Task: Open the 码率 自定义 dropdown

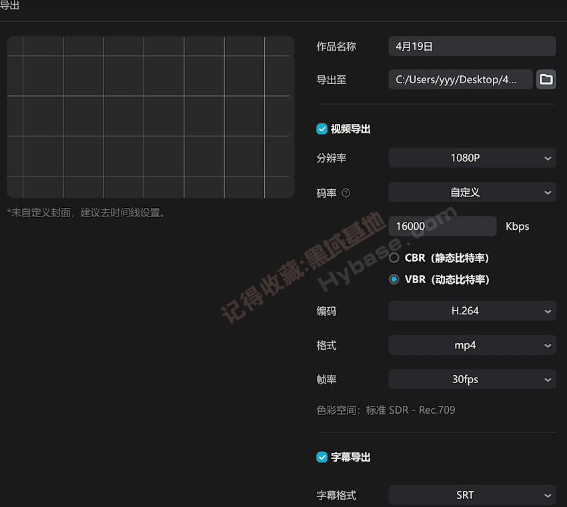Action: pyautogui.click(x=472, y=192)
